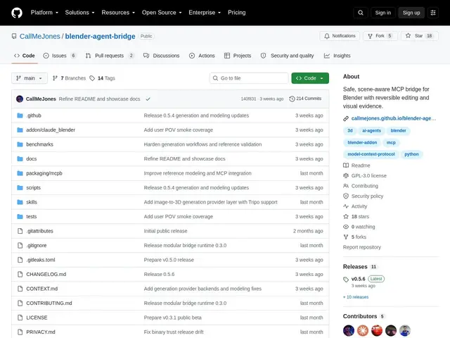Open the callmejones.github.io website link

coord(394,118)
